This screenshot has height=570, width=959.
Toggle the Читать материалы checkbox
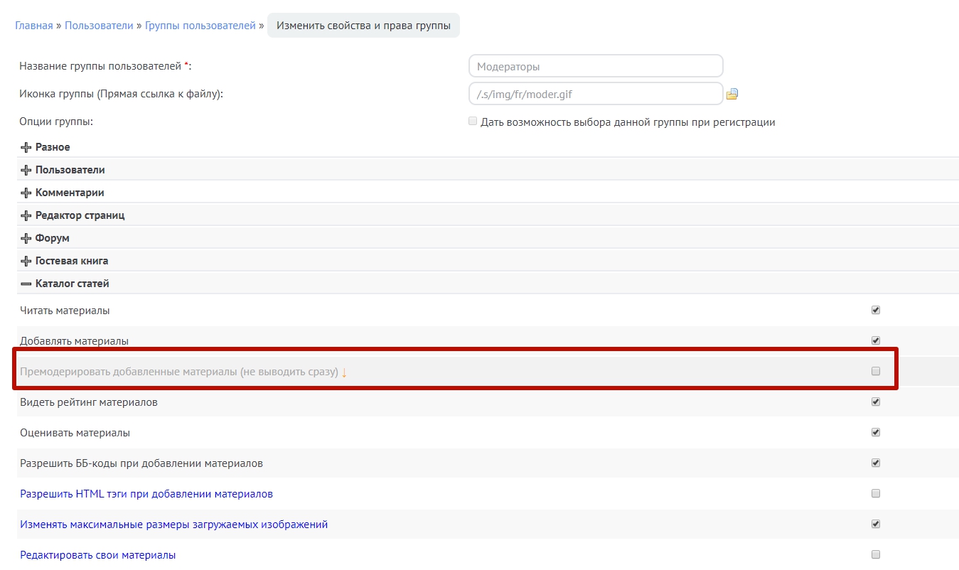coord(876,310)
